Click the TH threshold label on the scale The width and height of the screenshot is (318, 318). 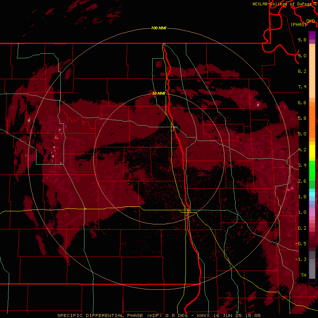[304, 275]
